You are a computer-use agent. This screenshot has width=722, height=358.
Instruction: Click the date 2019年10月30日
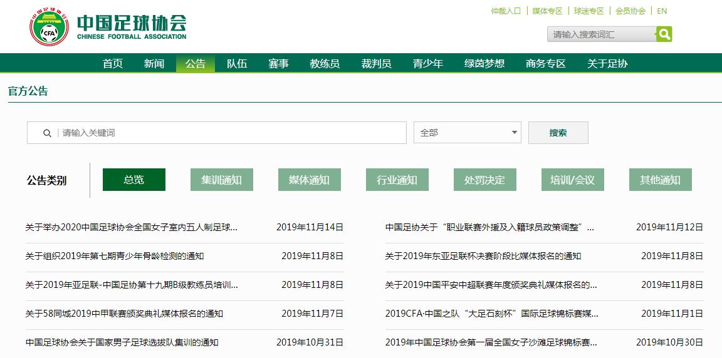[669, 342]
